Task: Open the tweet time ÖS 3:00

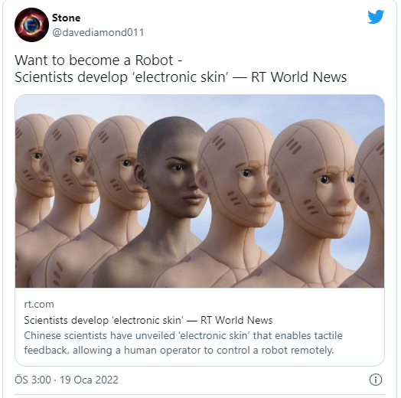Action: [33, 380]
